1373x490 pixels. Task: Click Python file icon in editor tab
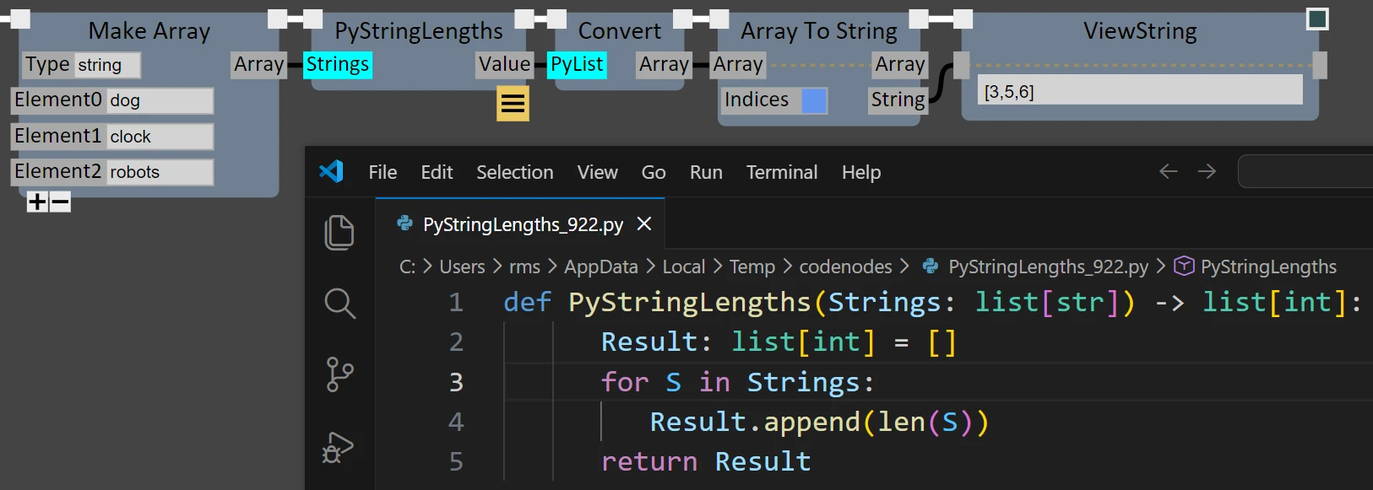pyautogui.click(x=404, y=223)
